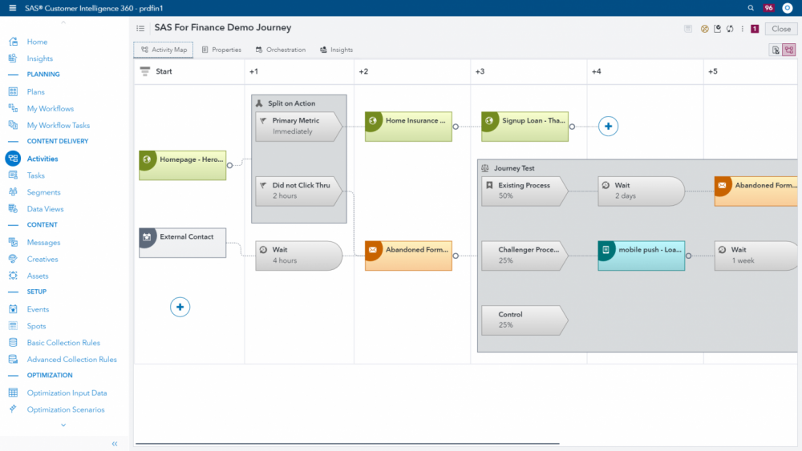Click the Optimization Scenarios icon
This screenshot has width=802, height=451.
coord(13,409)
